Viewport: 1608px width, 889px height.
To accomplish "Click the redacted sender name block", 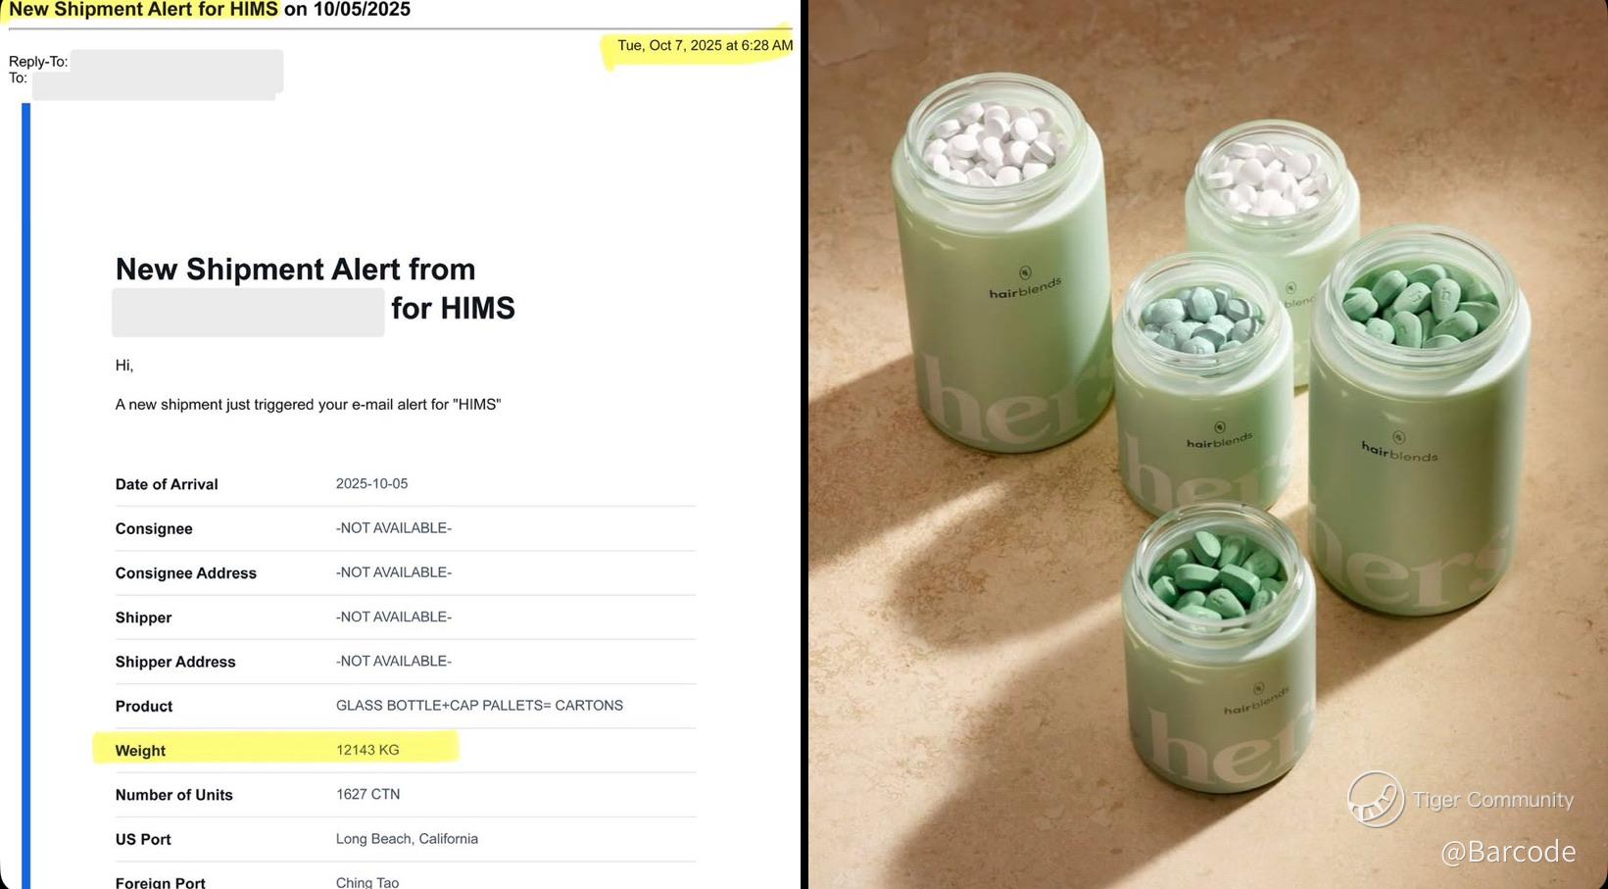I will pos(248,312).
